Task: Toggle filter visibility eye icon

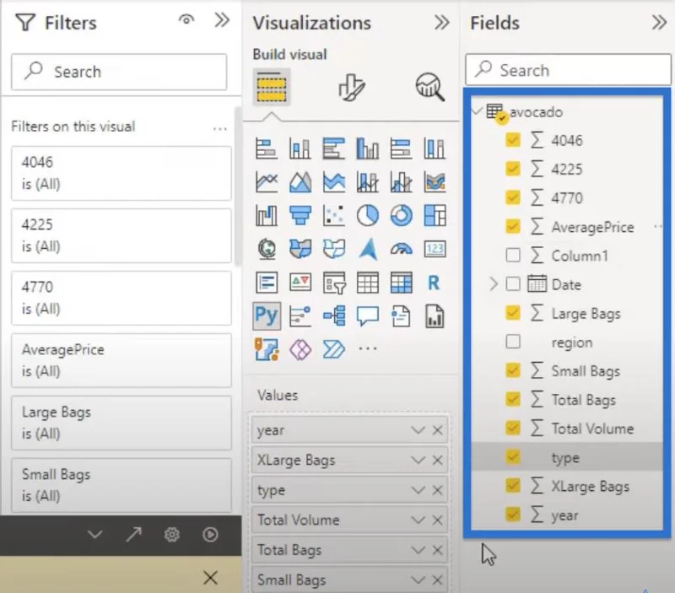Action: (186, 19)
